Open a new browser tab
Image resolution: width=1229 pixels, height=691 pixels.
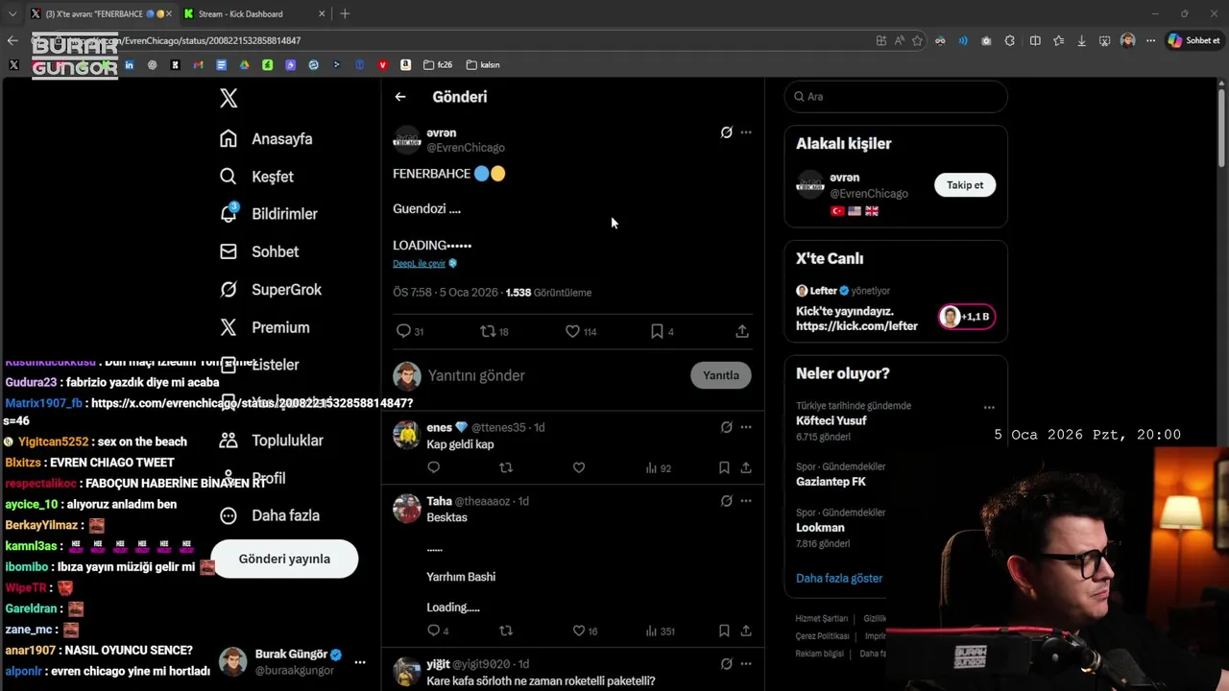[345, 13]
